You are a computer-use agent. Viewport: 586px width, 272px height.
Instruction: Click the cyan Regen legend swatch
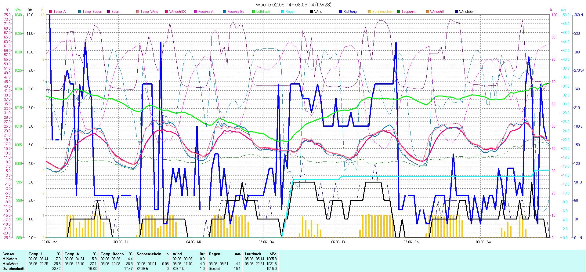coord(283,12)
